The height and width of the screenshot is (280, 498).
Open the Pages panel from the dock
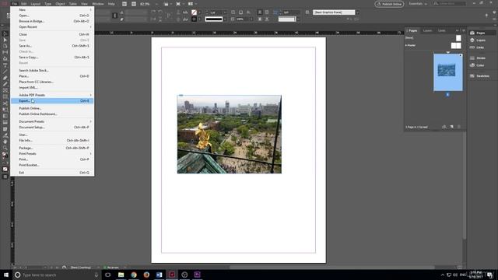point(481,33)
